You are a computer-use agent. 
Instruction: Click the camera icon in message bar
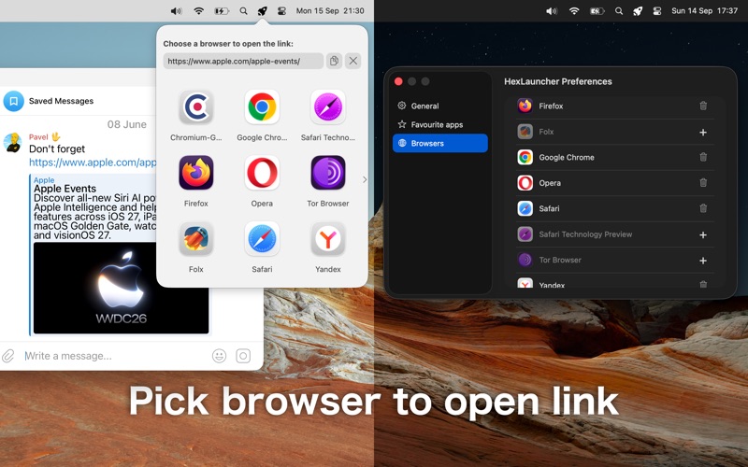click(243, 356)
